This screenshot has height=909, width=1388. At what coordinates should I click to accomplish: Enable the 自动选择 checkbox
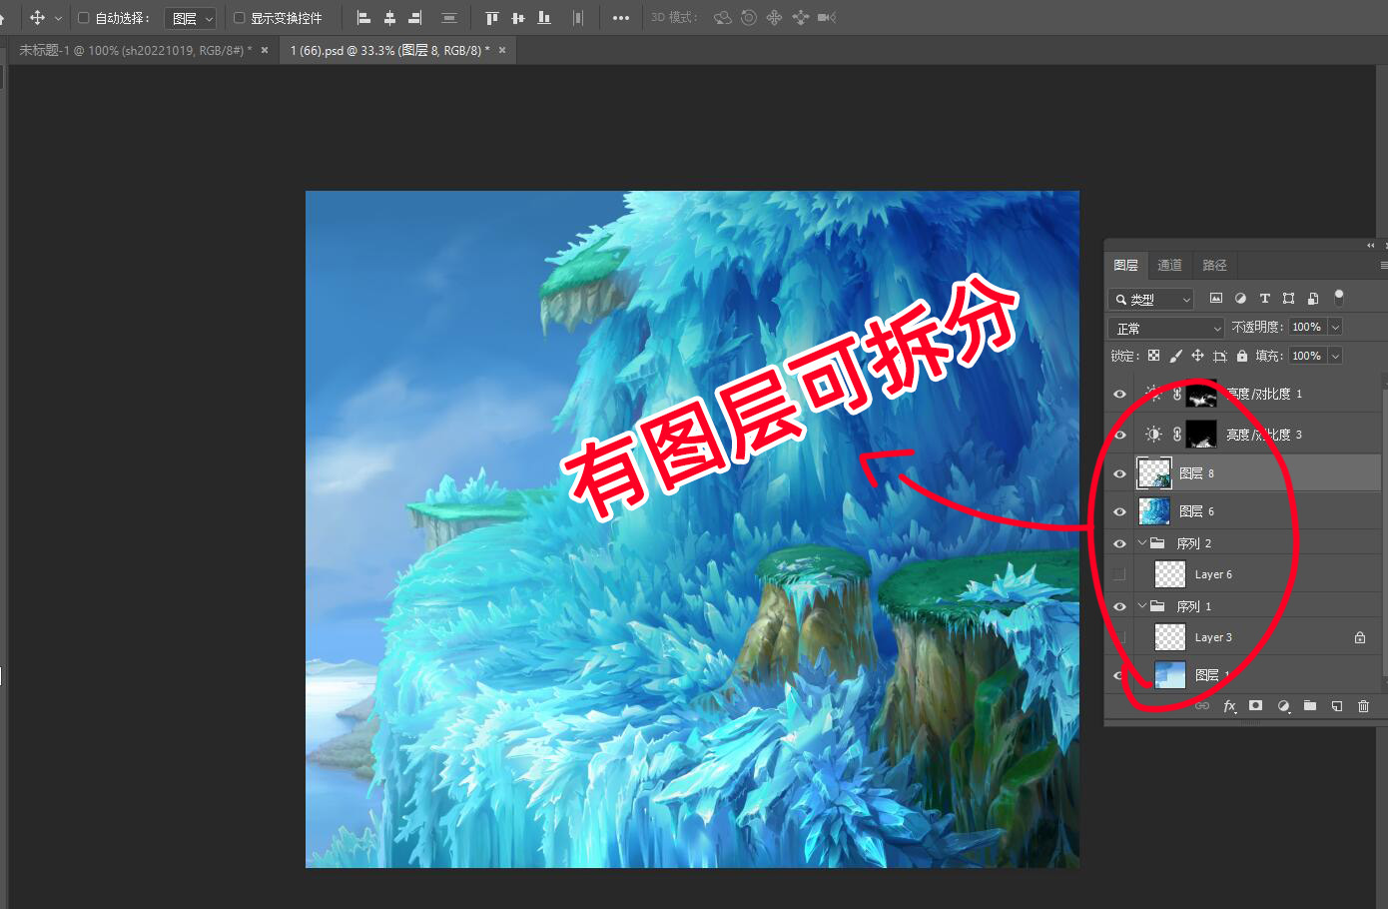tap(84, 18)
